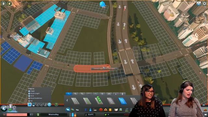Click the store icon beside the gear
Viewport: 208px width, 117px height.
tap(199, 3)
